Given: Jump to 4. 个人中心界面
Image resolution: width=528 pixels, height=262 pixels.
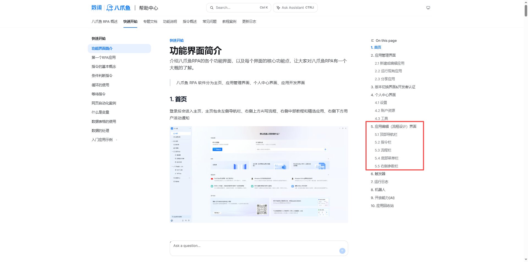Looking at the screenshot, I should (x=383, y=95).
